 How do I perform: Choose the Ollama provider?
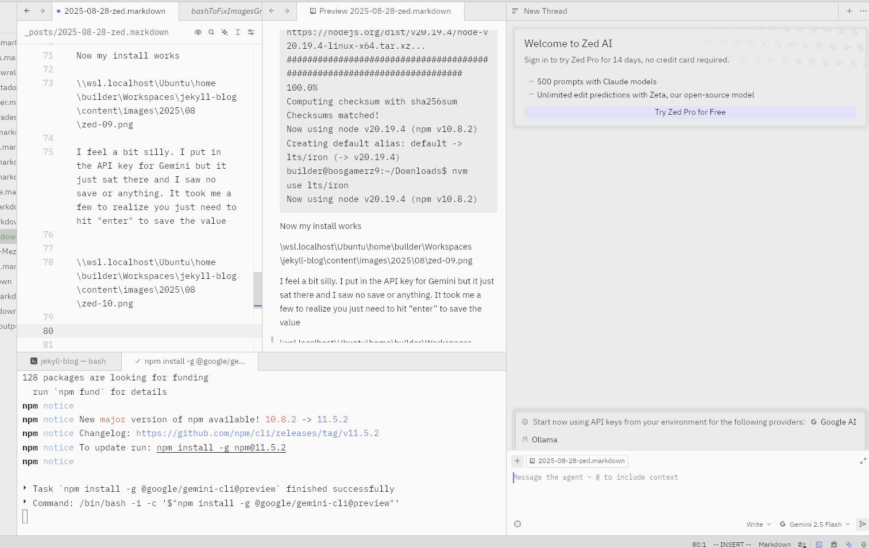coord(540,440)
